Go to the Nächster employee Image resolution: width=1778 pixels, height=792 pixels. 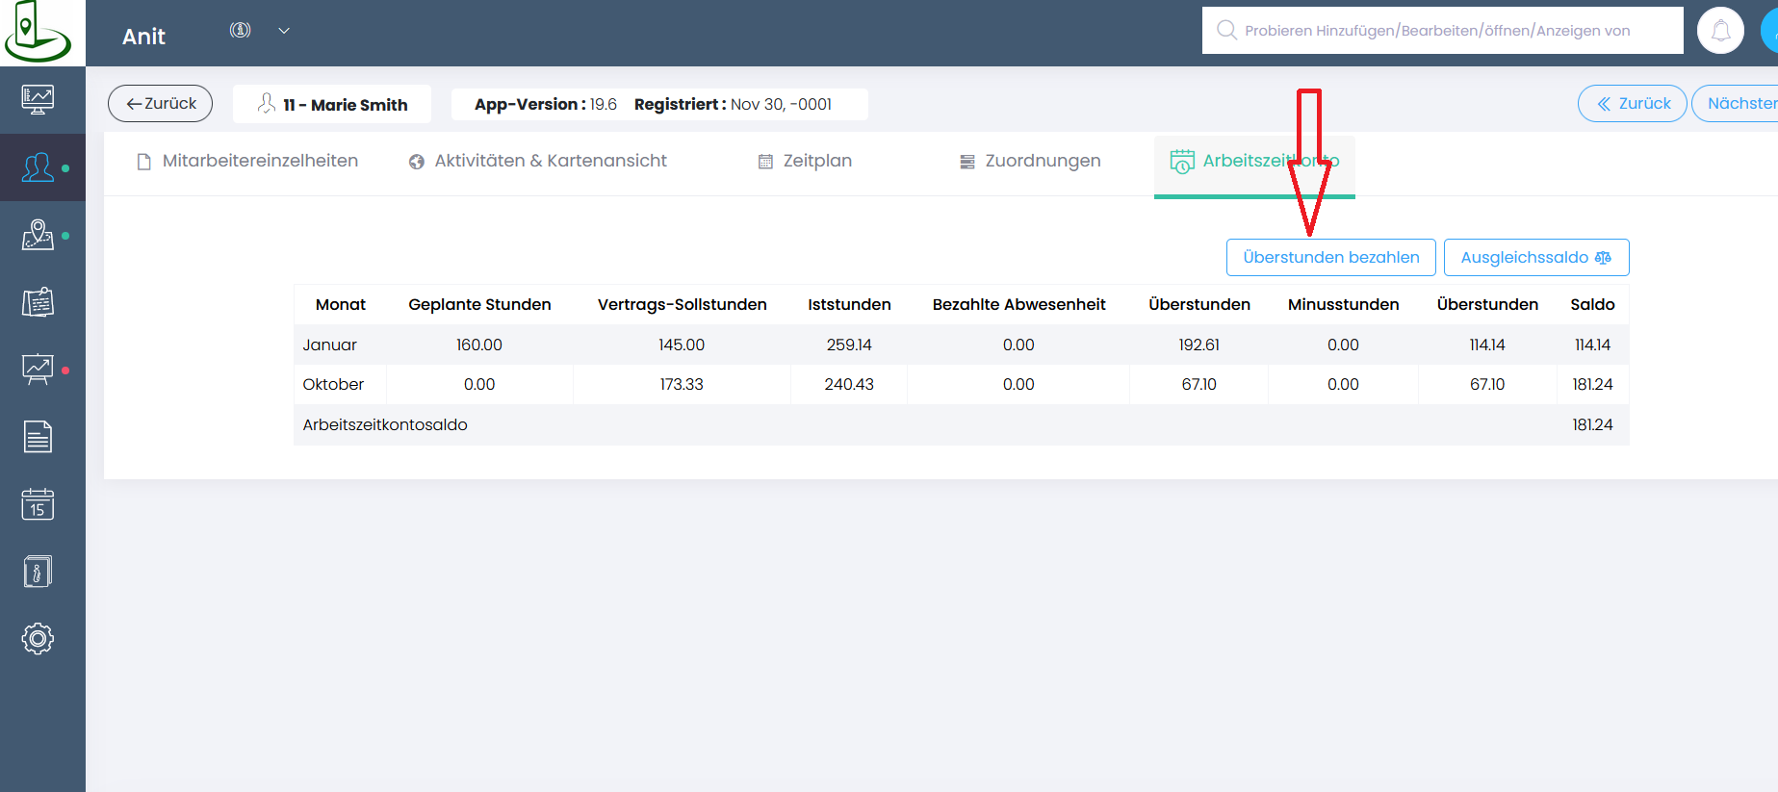click(1739, 104)
